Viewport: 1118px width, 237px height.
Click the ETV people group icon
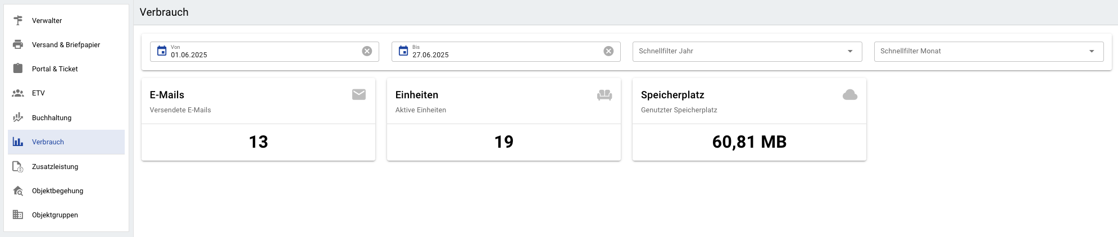(18, 93)
